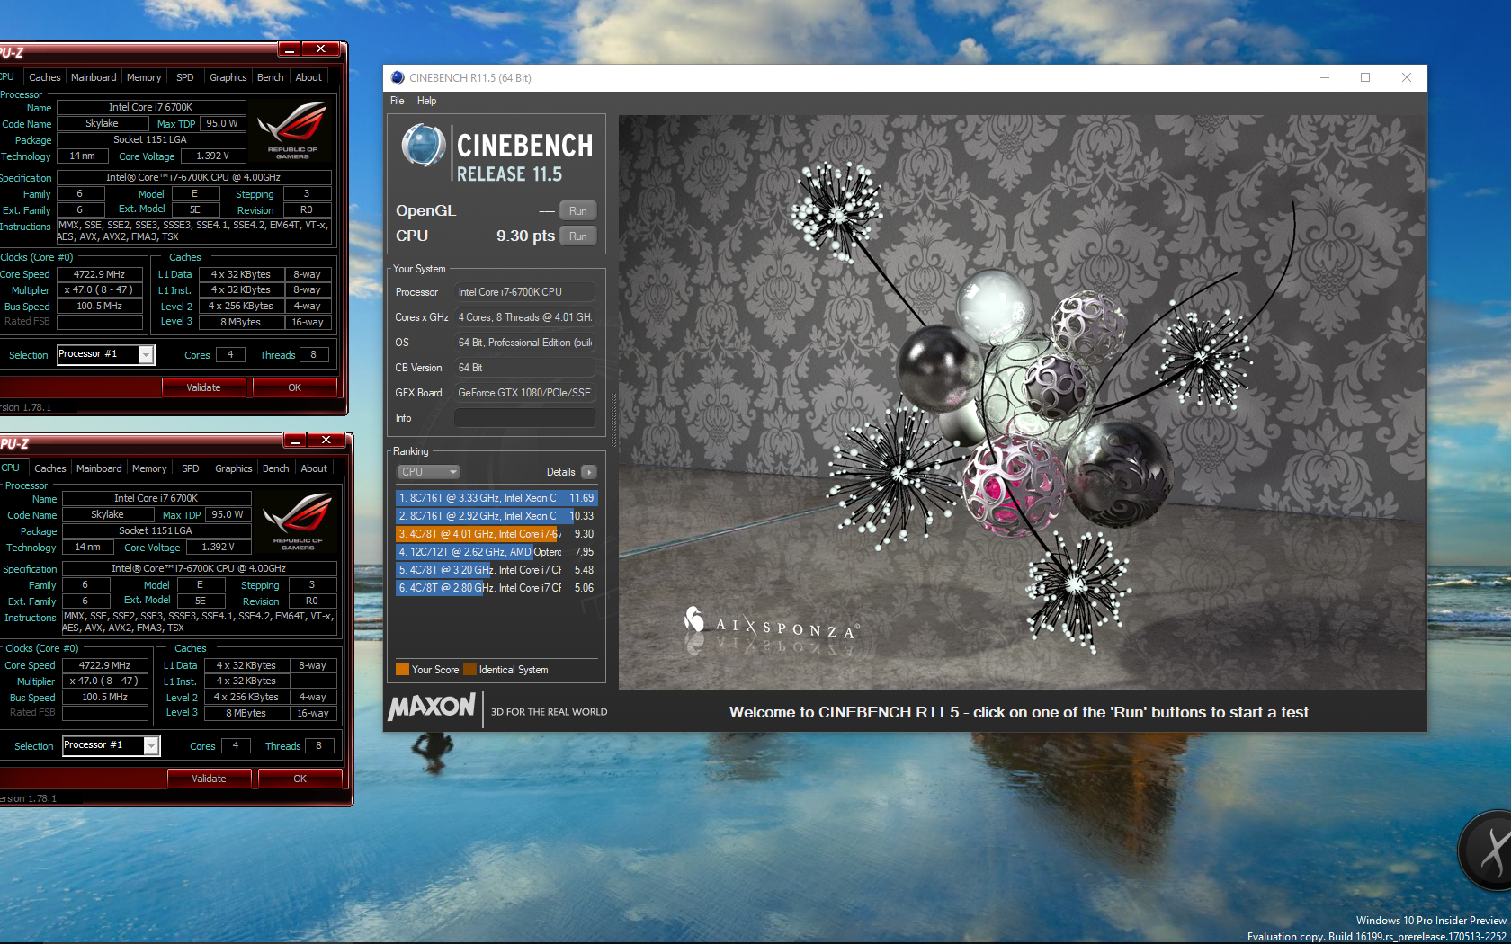Open Memory tab in bottom CPU-Z window
The height and width of the screenshot is (944, 1511).
tap(149, 468)
